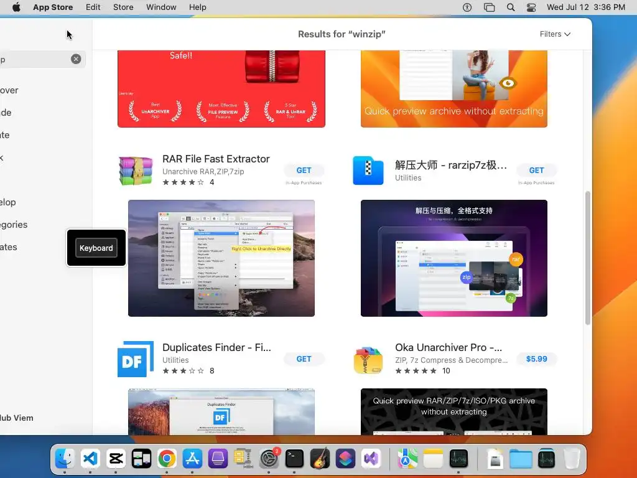
Task: Open Oka Unarchiver Pro title
Action: (x=449, y=347)
